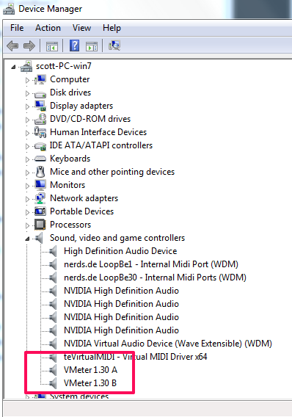
Task: Click the Portable Devices category icon
Action: [x=40, y=211]
